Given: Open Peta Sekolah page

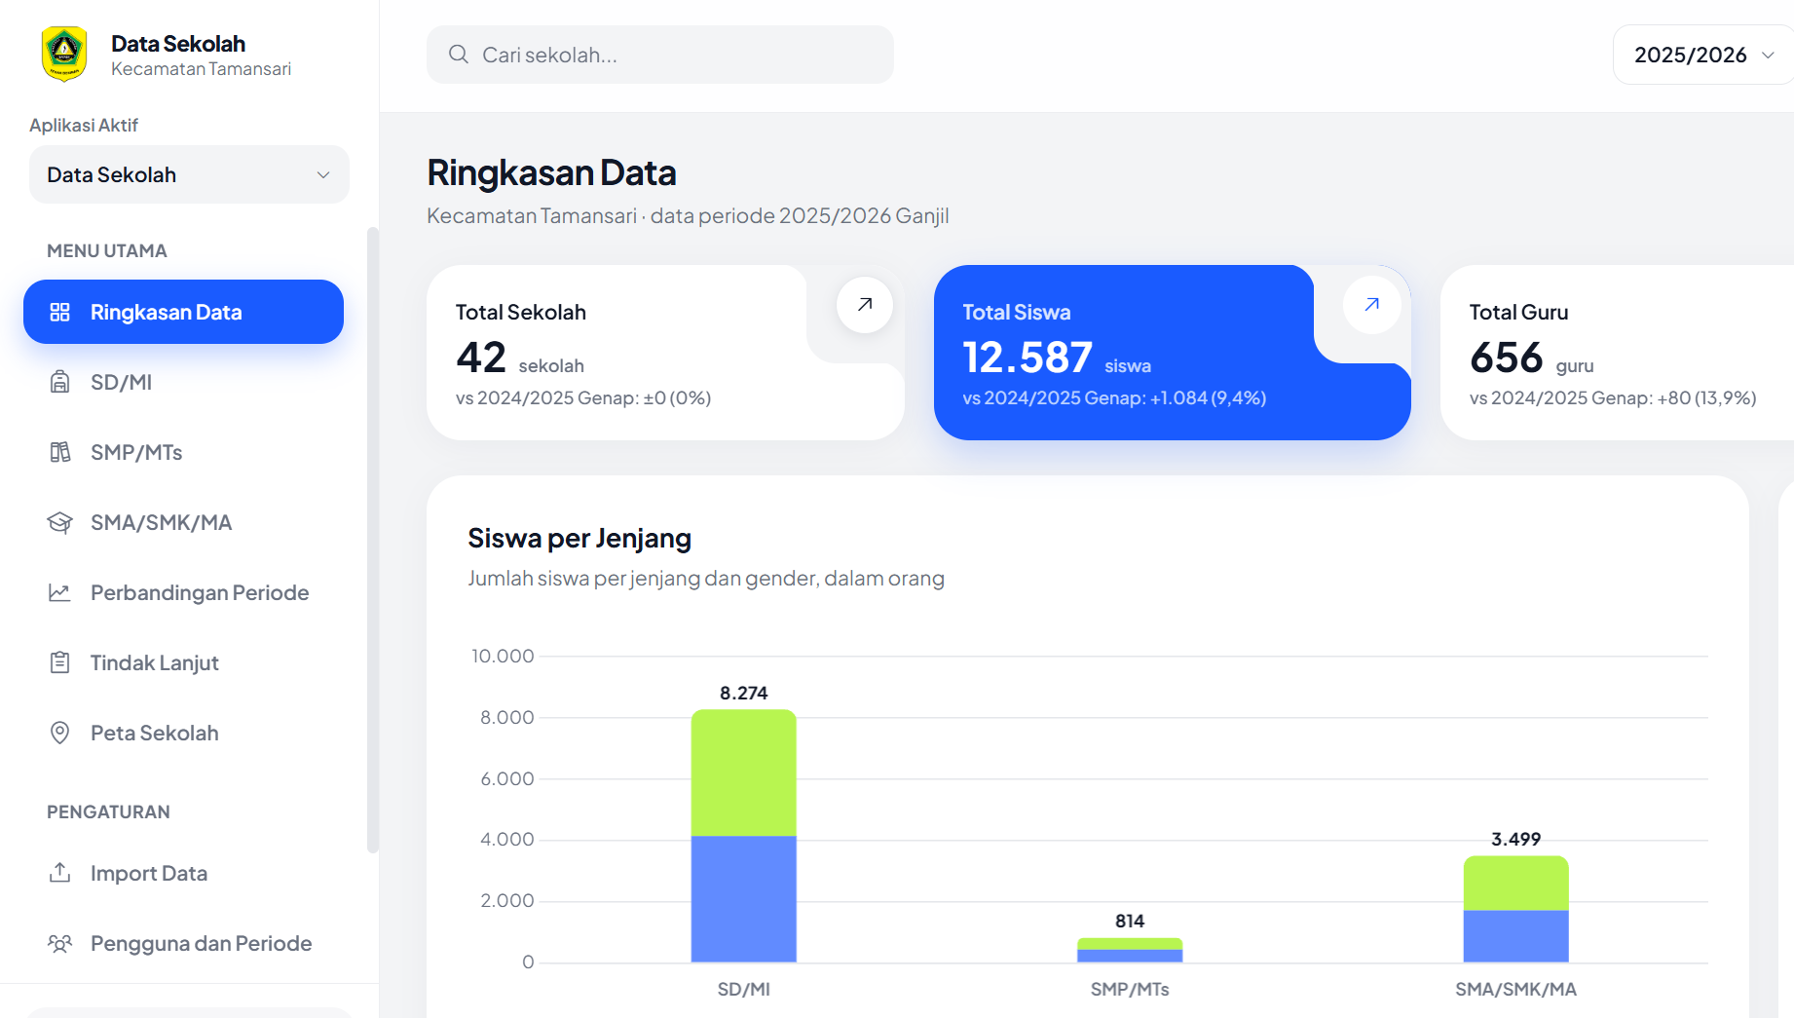Looking at the screenshot, I should (x=183, y=733).
